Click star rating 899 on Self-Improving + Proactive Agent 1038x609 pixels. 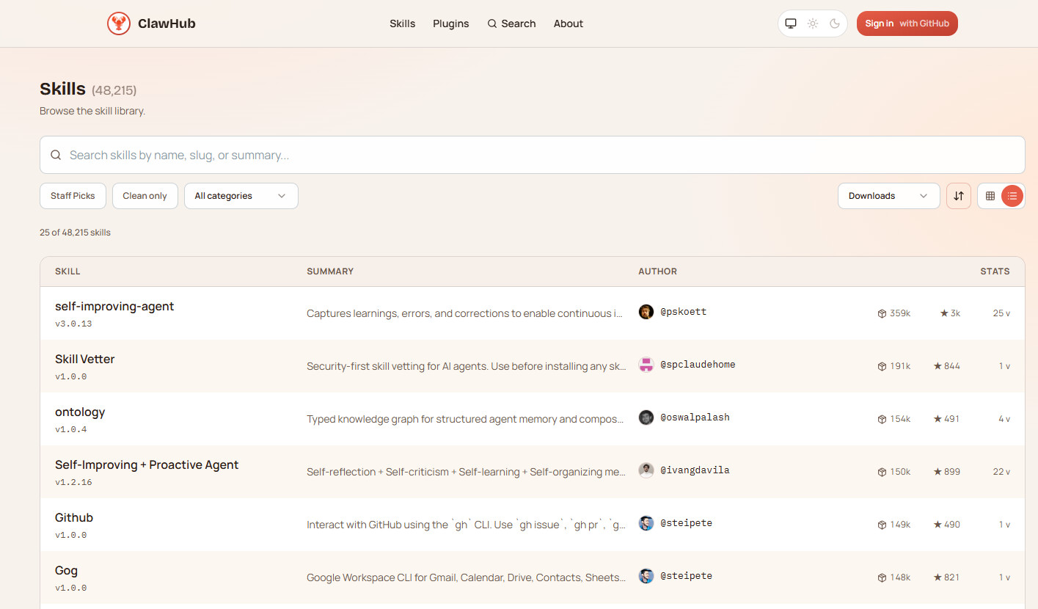click(946, 472)
